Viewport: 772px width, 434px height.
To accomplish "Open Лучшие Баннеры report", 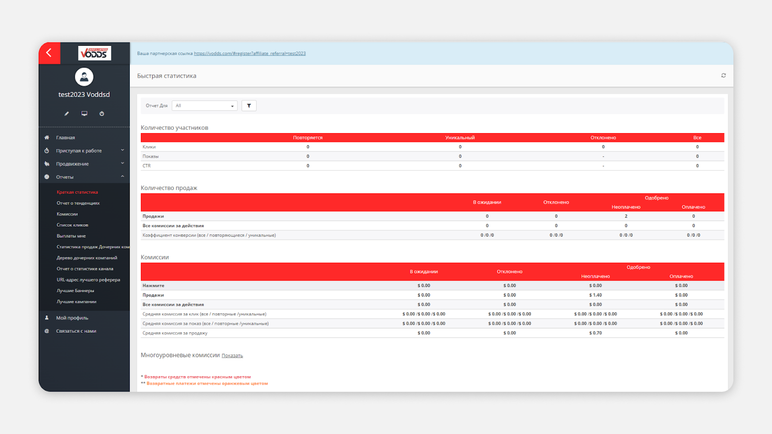I will click(x=75, y=291).
